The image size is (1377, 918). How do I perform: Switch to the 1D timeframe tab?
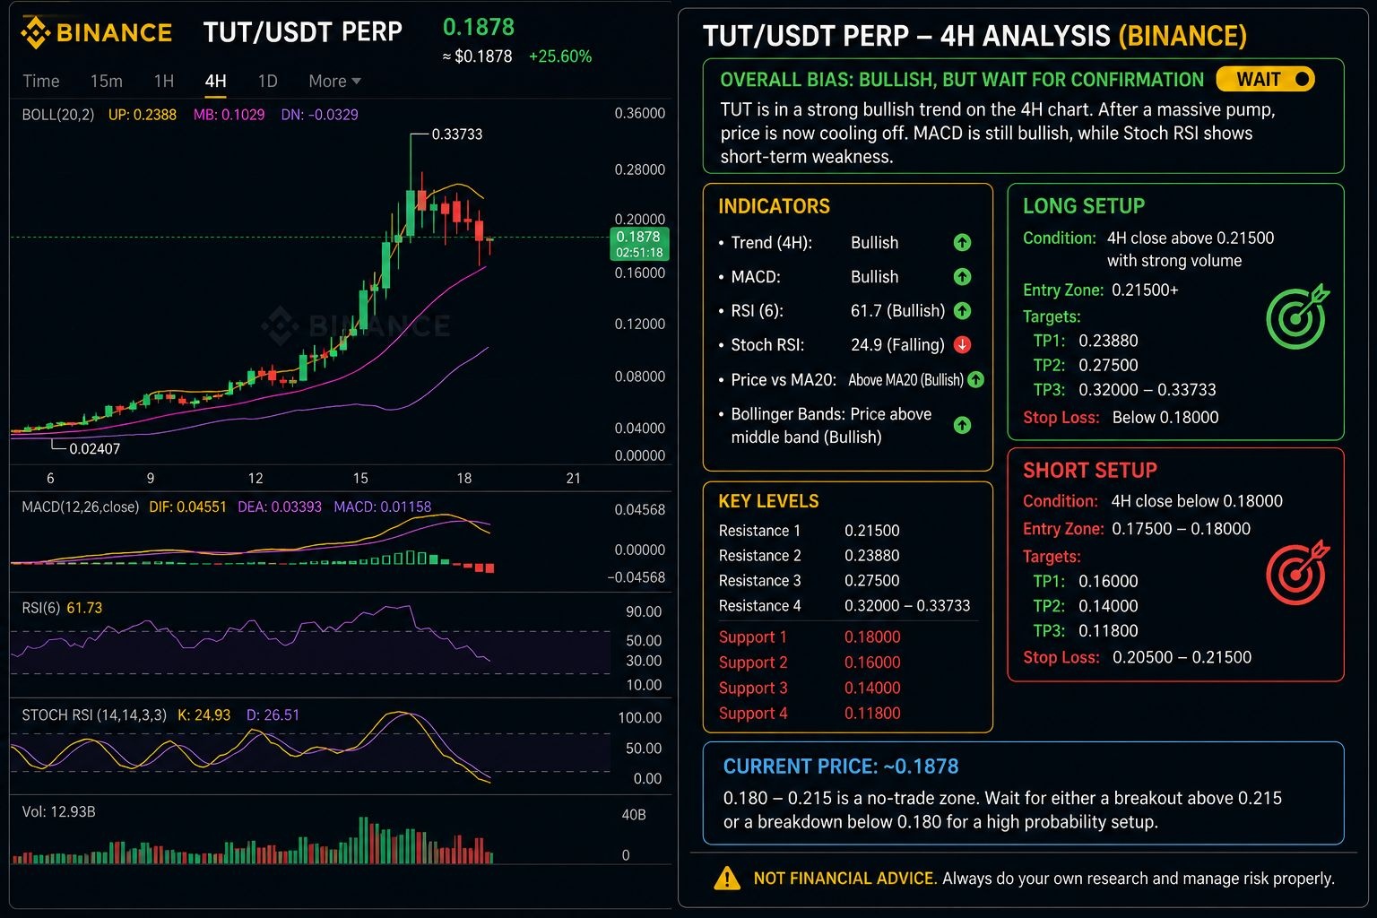[267, 81]
